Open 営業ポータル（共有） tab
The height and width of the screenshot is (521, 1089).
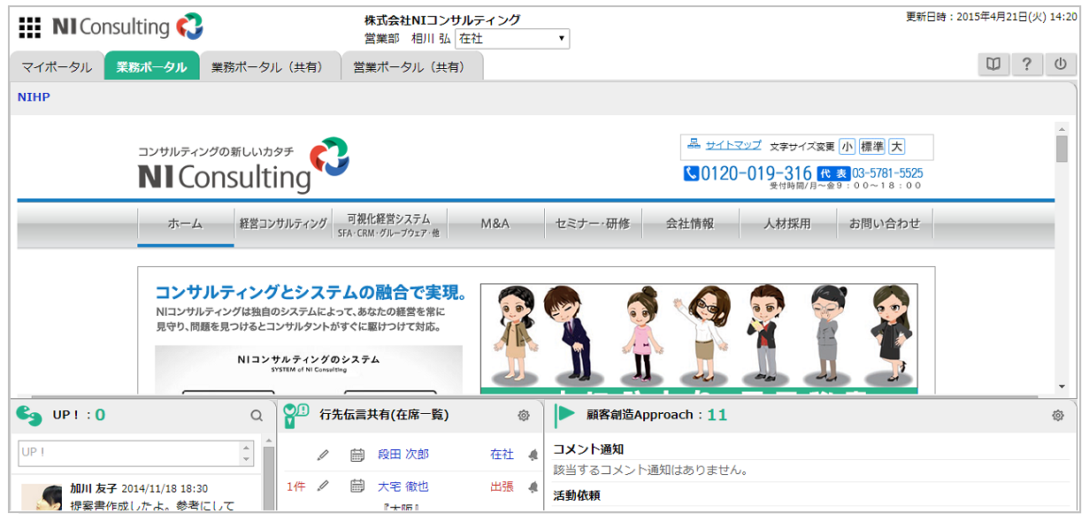[x=412, y=67]
